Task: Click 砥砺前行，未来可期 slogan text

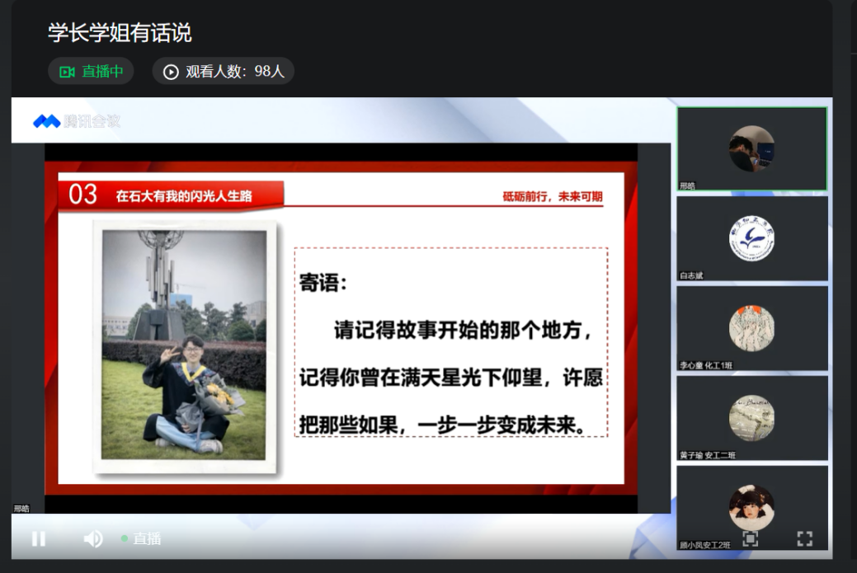Action: pyautogui.click(x=552, y=196)
